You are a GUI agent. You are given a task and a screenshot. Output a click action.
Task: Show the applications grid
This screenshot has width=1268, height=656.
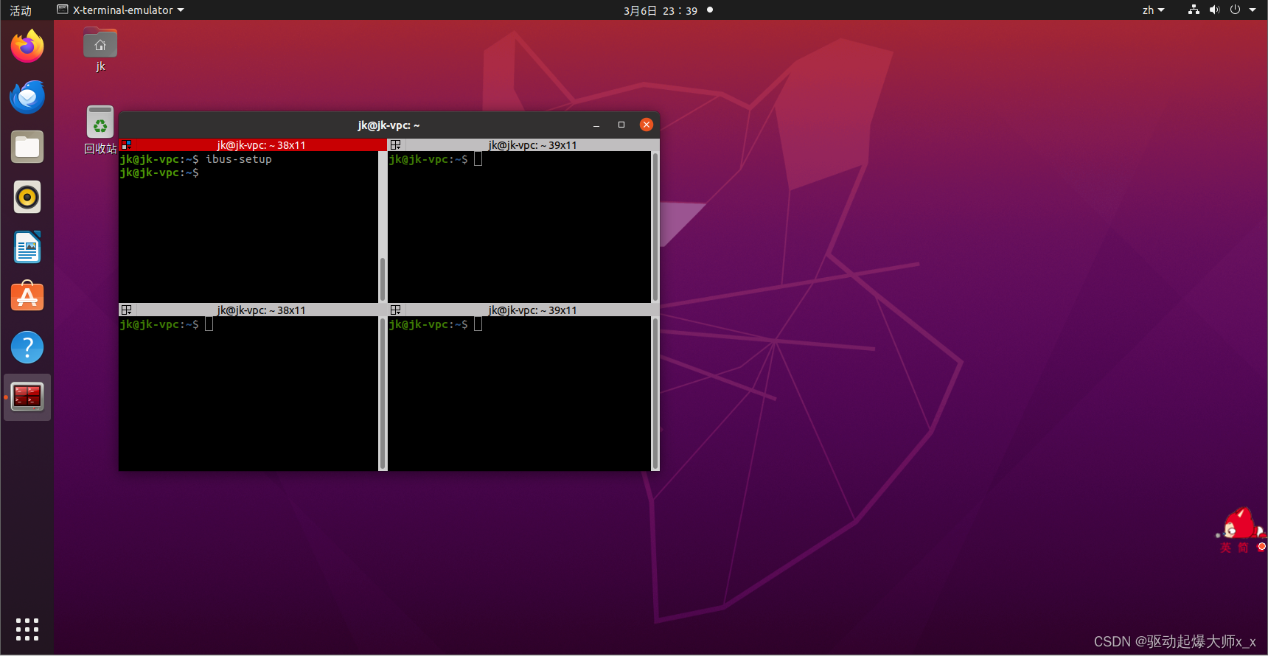[27, 629]
